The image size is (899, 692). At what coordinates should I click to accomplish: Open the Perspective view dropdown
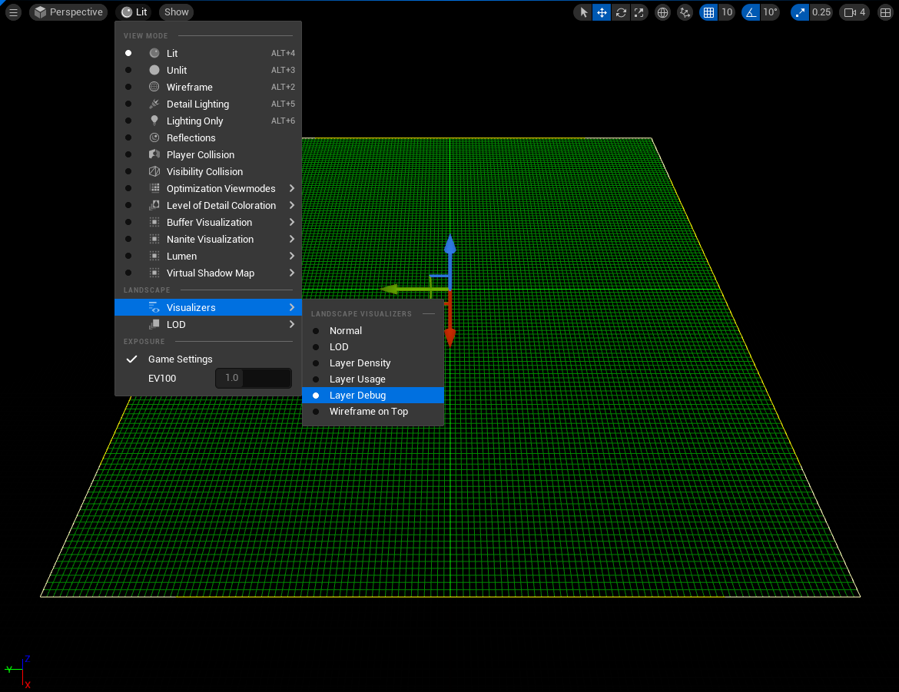68,12
